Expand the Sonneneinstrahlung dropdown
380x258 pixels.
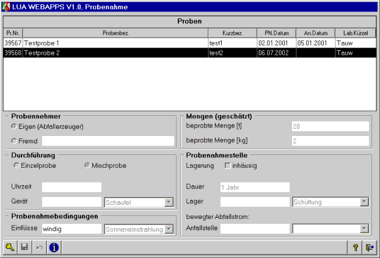tap(169, 229)
